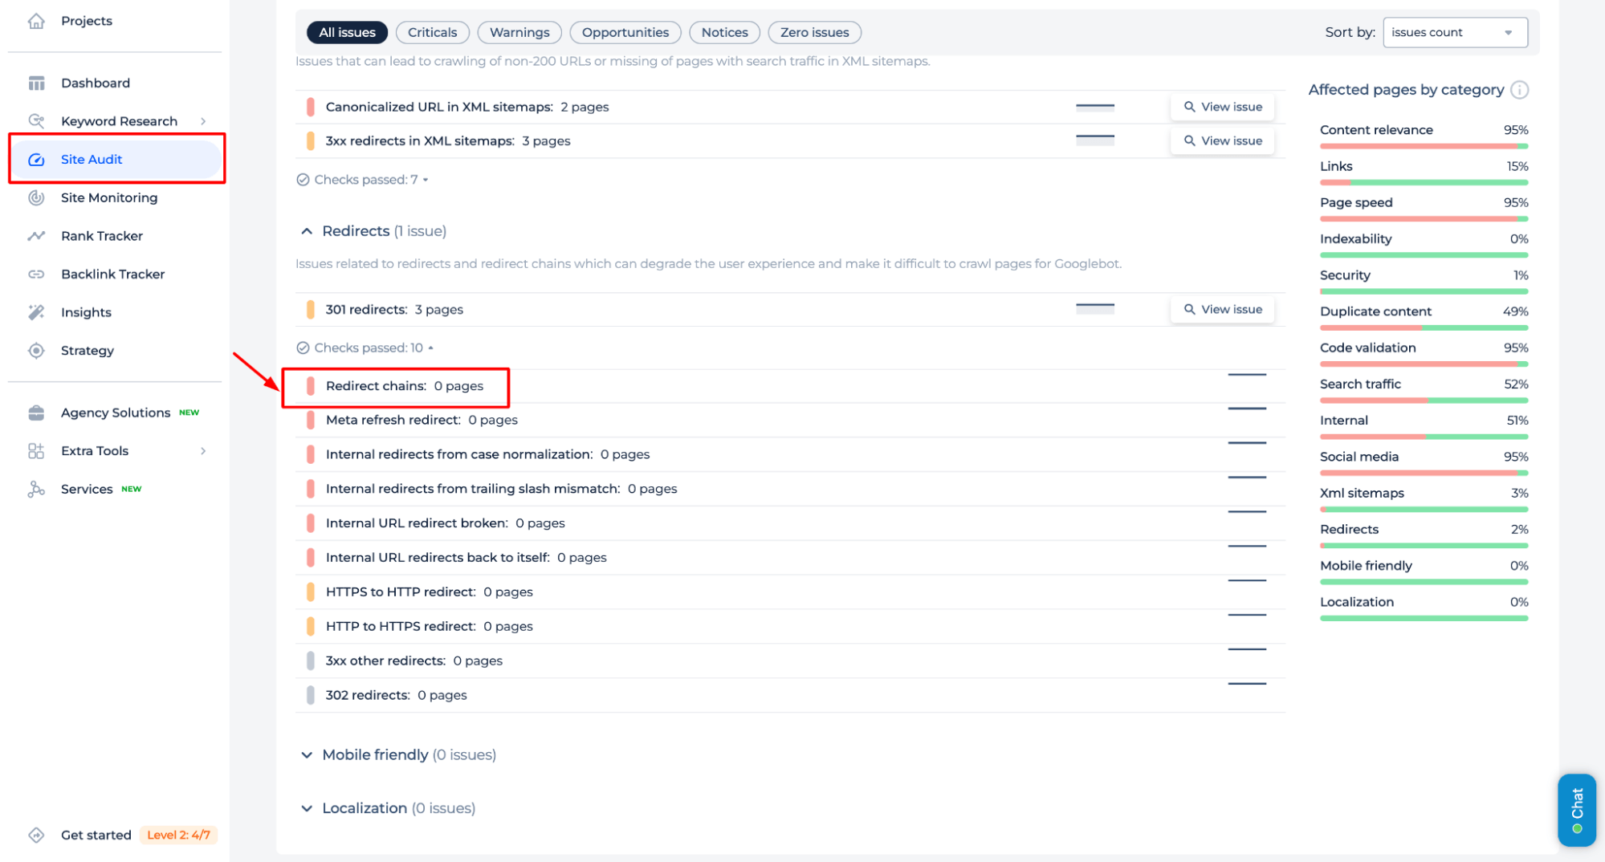
Task: Select the Warnings filter
Action: 519,33
